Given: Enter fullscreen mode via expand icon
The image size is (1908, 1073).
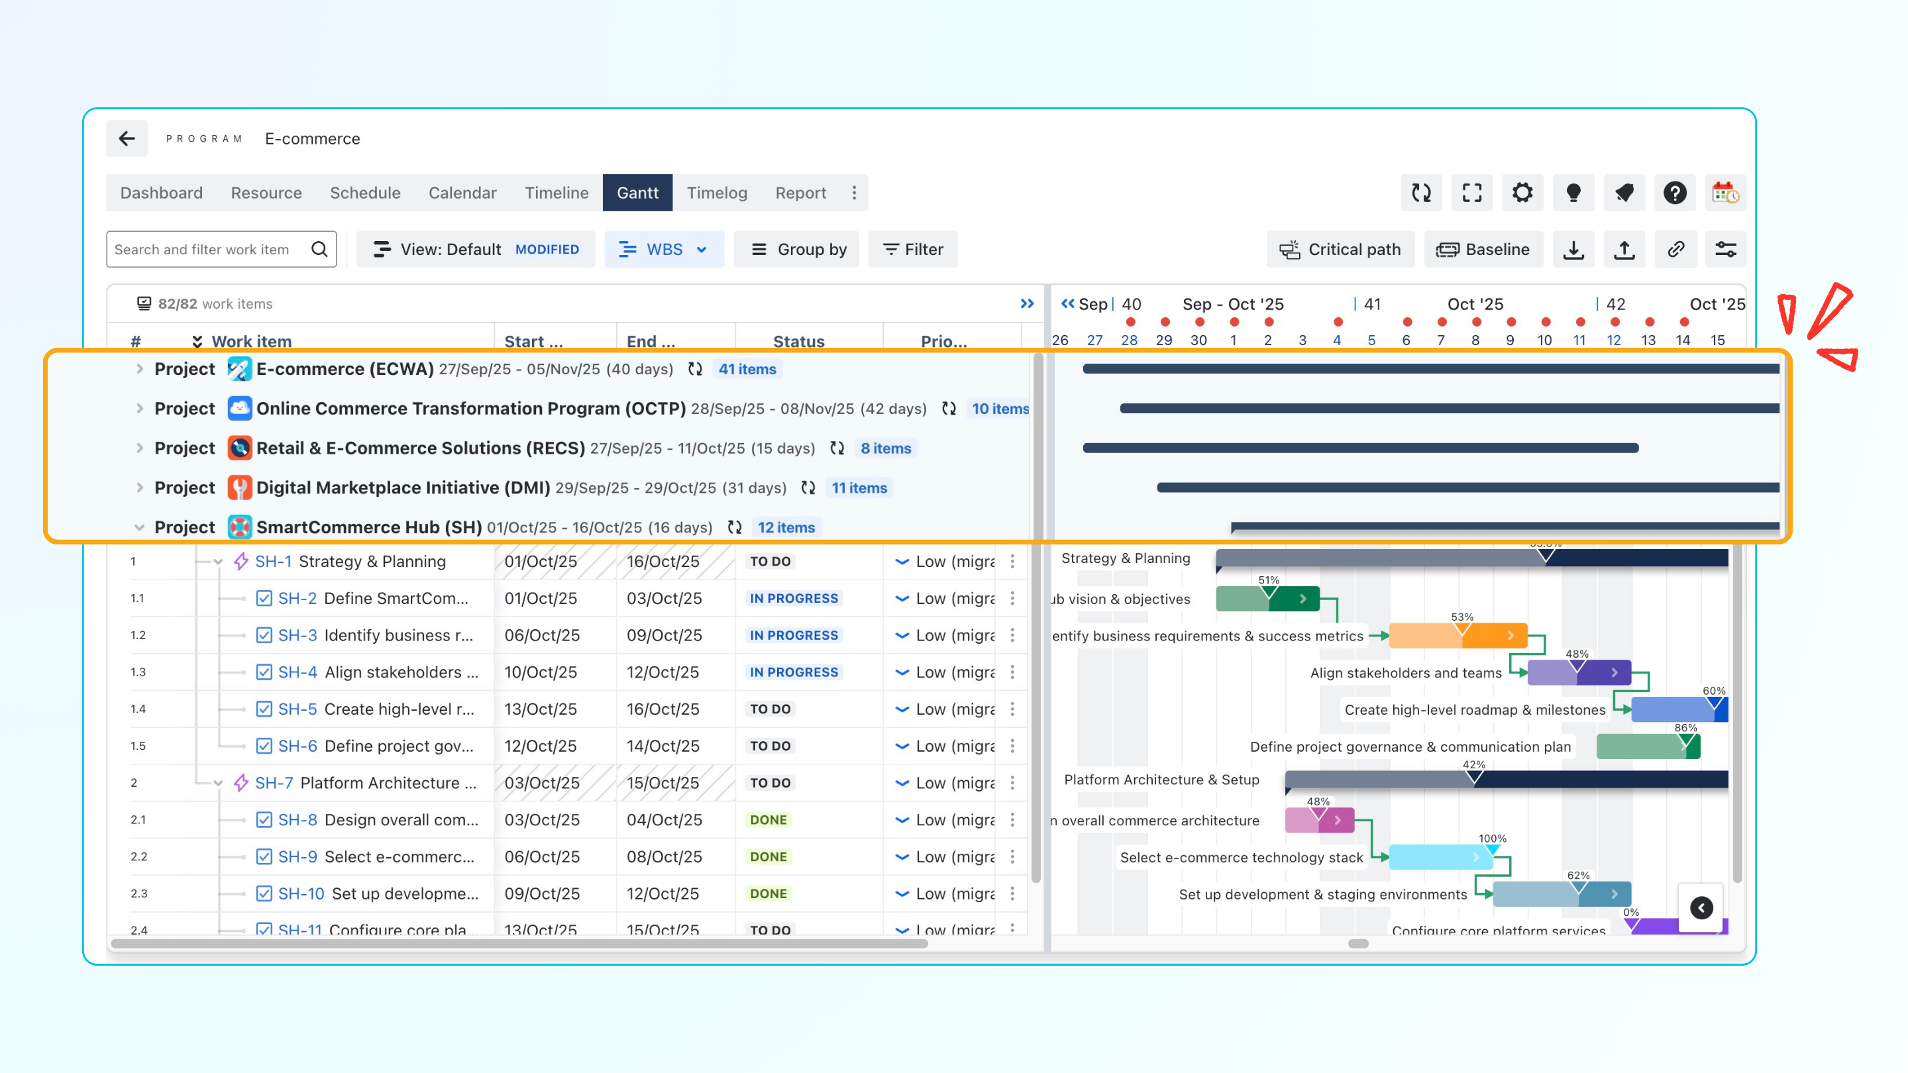Looking at the screenshot, I should [x=1471, y=193].
